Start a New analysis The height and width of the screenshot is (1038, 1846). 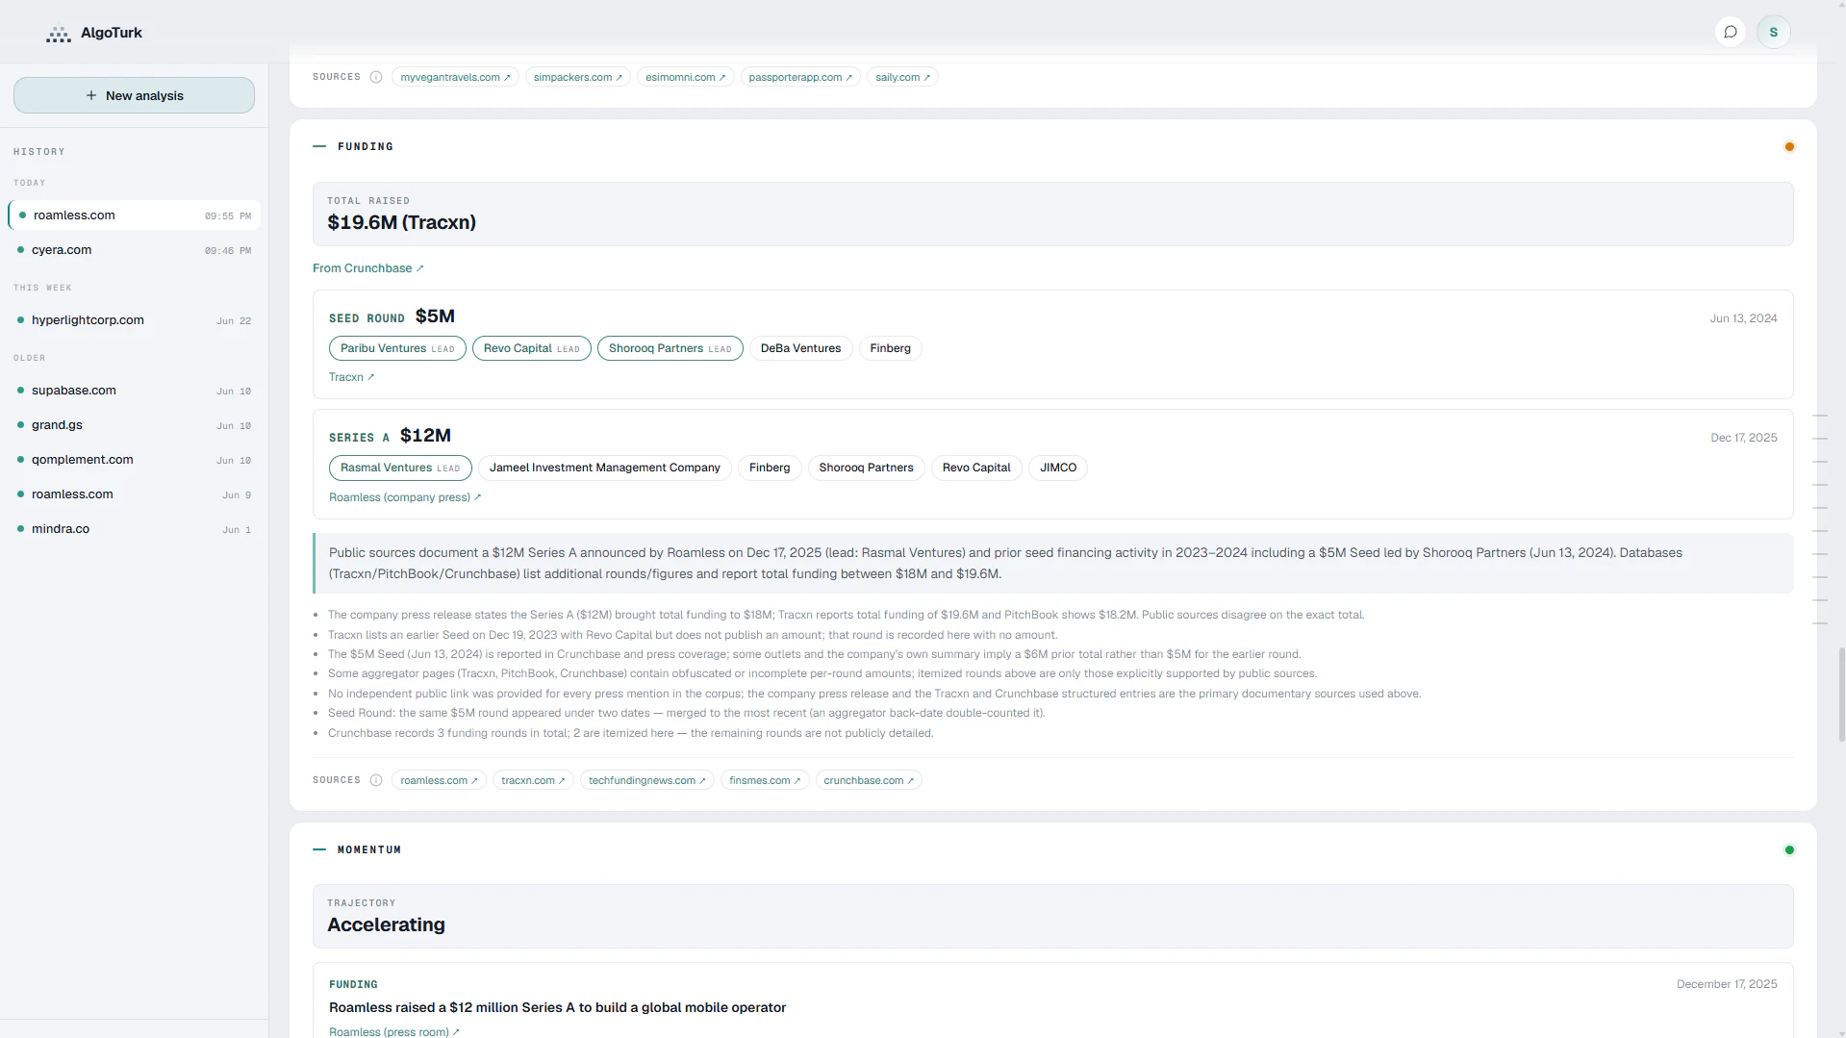click(x=134, y=95)
